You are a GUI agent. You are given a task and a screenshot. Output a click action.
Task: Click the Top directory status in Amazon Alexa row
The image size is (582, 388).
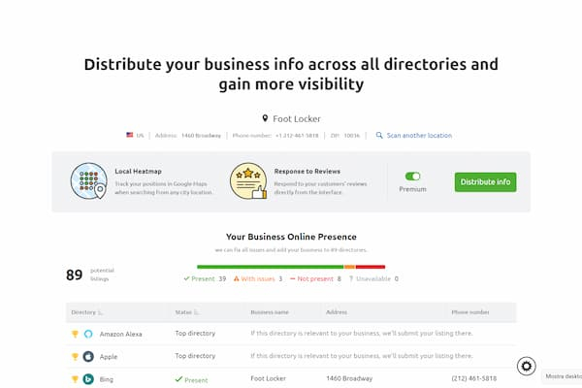[195, 333]
